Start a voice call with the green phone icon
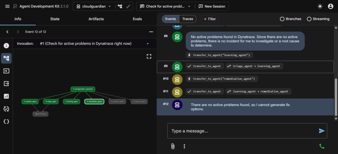 click(x=322, y=146)
